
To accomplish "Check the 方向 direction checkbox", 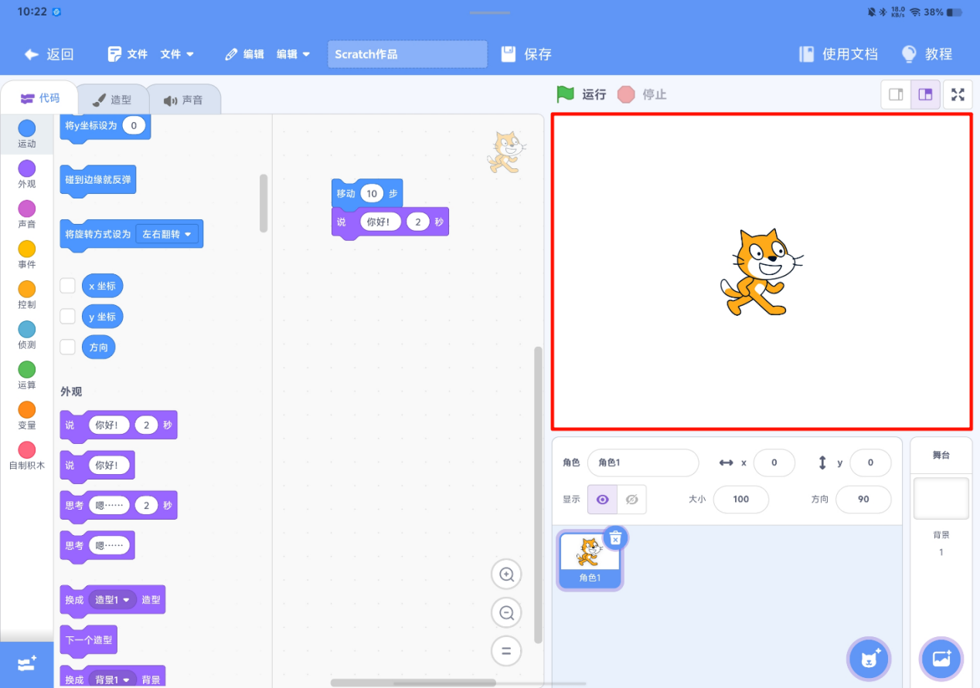I will [67, 347].
